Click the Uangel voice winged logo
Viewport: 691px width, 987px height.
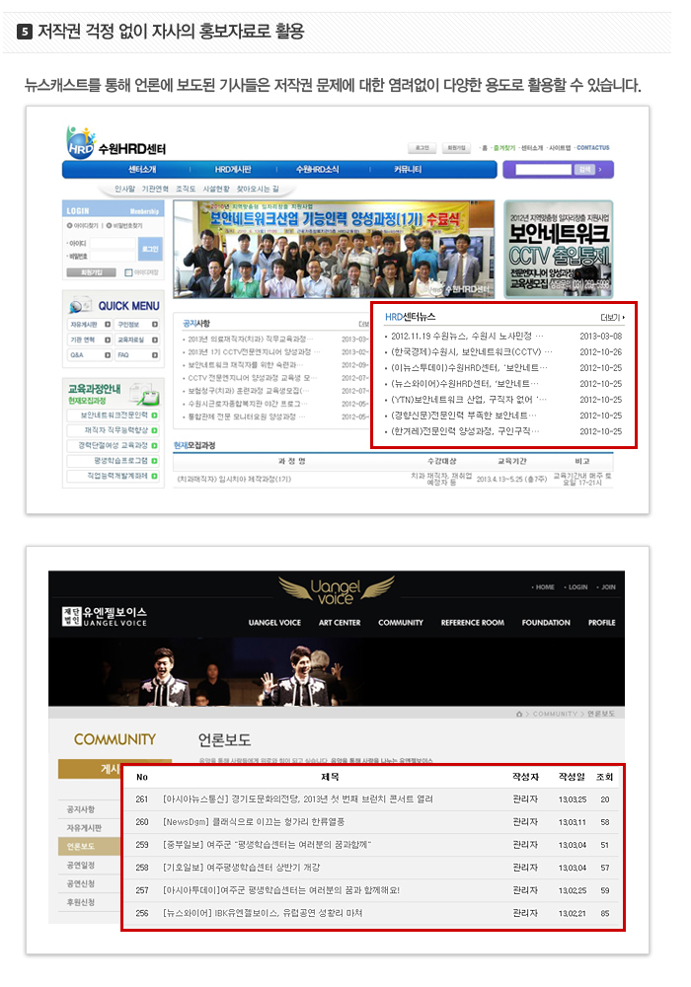336,590
